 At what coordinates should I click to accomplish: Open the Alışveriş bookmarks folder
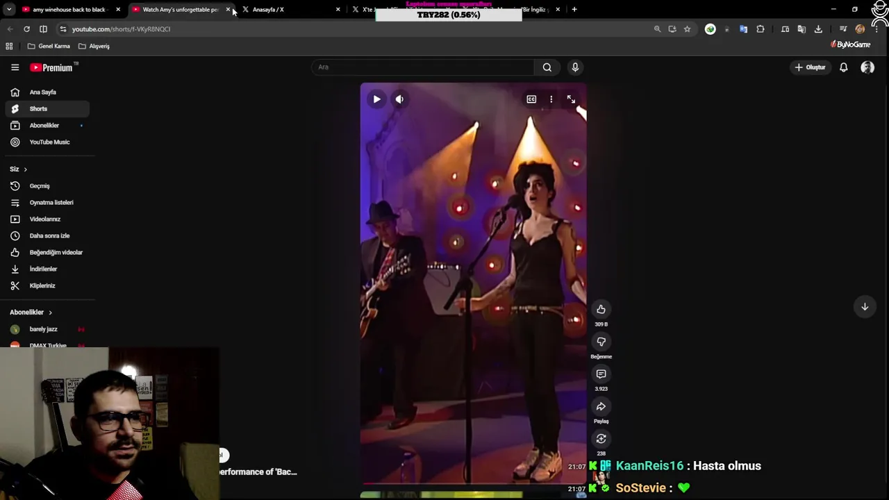[94, 46]
